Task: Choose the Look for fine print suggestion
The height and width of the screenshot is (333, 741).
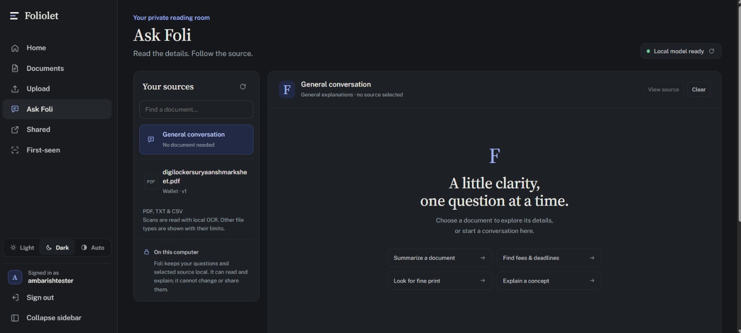Action: pos(440,281)
